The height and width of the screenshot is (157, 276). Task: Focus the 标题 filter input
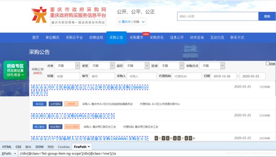67,76
